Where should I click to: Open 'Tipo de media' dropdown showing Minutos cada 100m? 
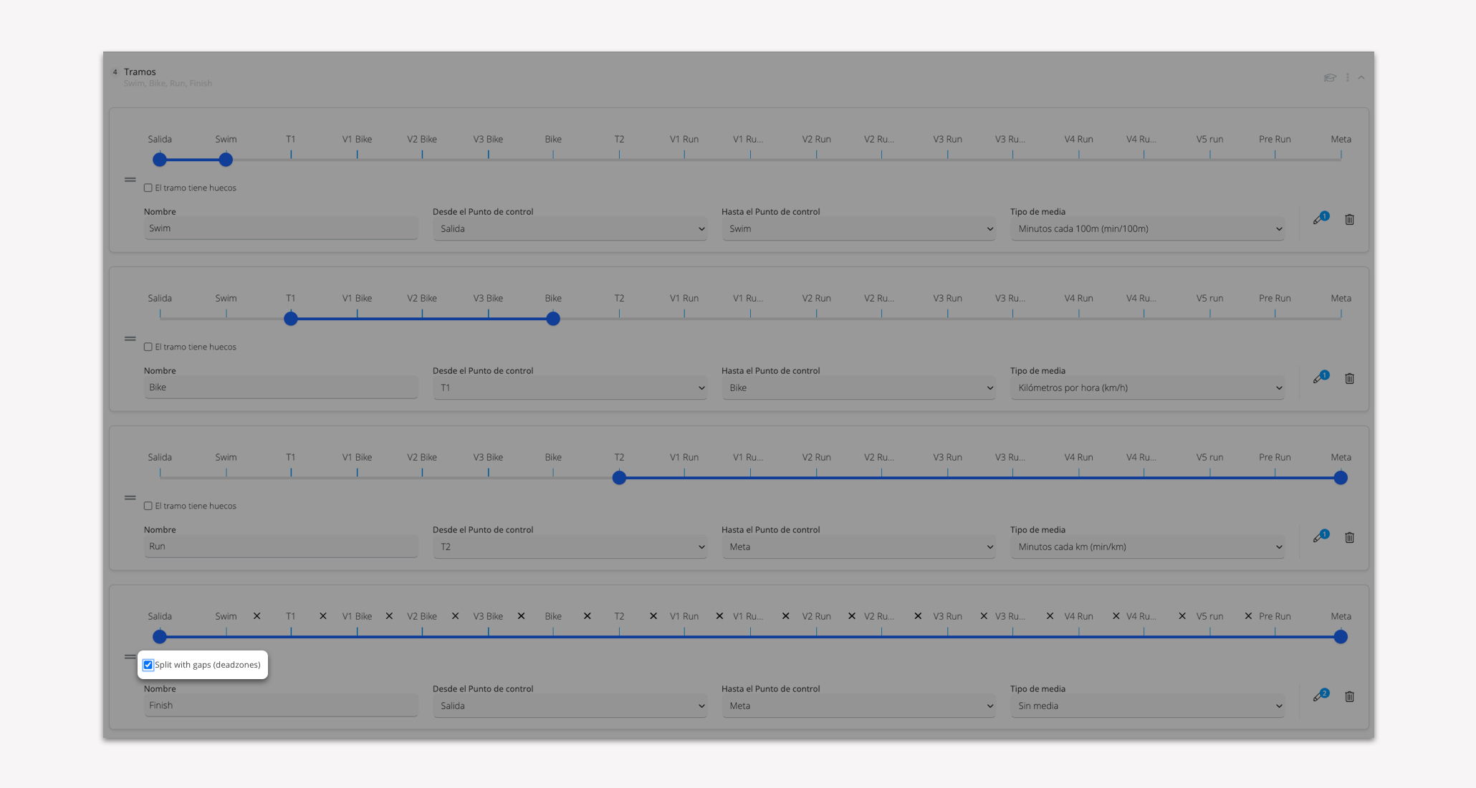[1147, 229]
